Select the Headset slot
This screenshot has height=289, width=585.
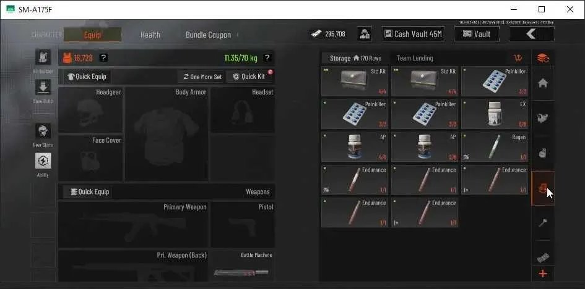click(243, 110)
